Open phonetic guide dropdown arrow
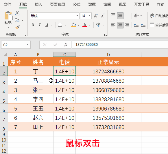This screenshot has width=168, height=154. point(103,25)
